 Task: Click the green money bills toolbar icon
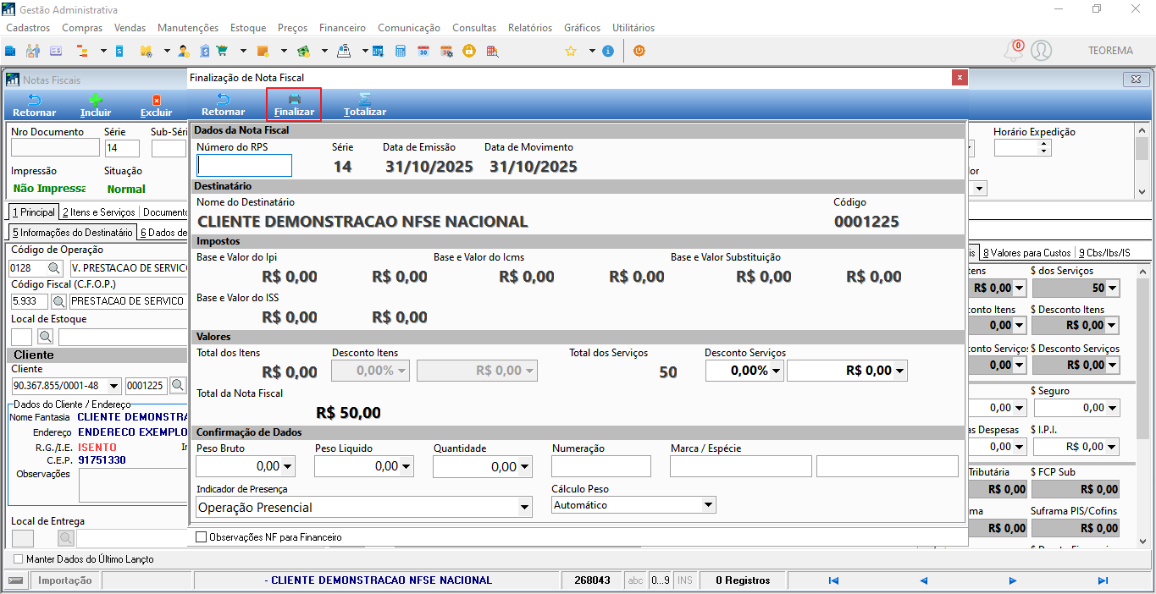(x=303, y=51)
